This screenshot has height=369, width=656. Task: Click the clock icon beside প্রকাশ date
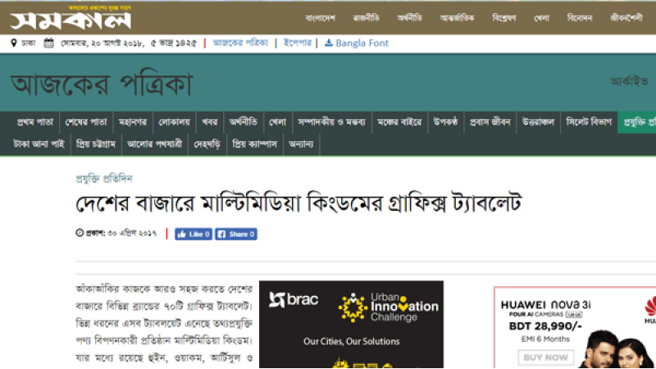click(x=80, y=233)
